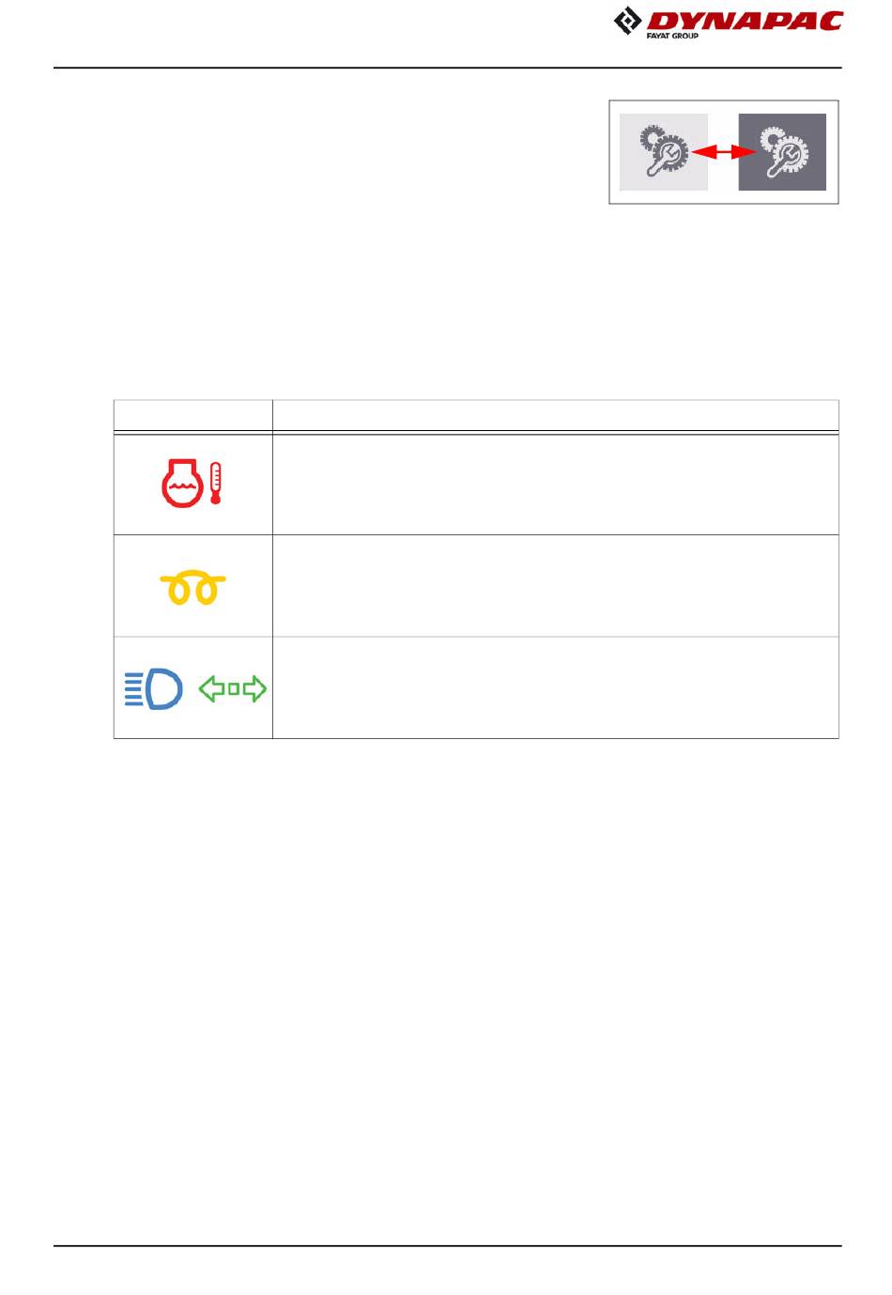Click the empty description column header cell

click(x=556, y=415)
